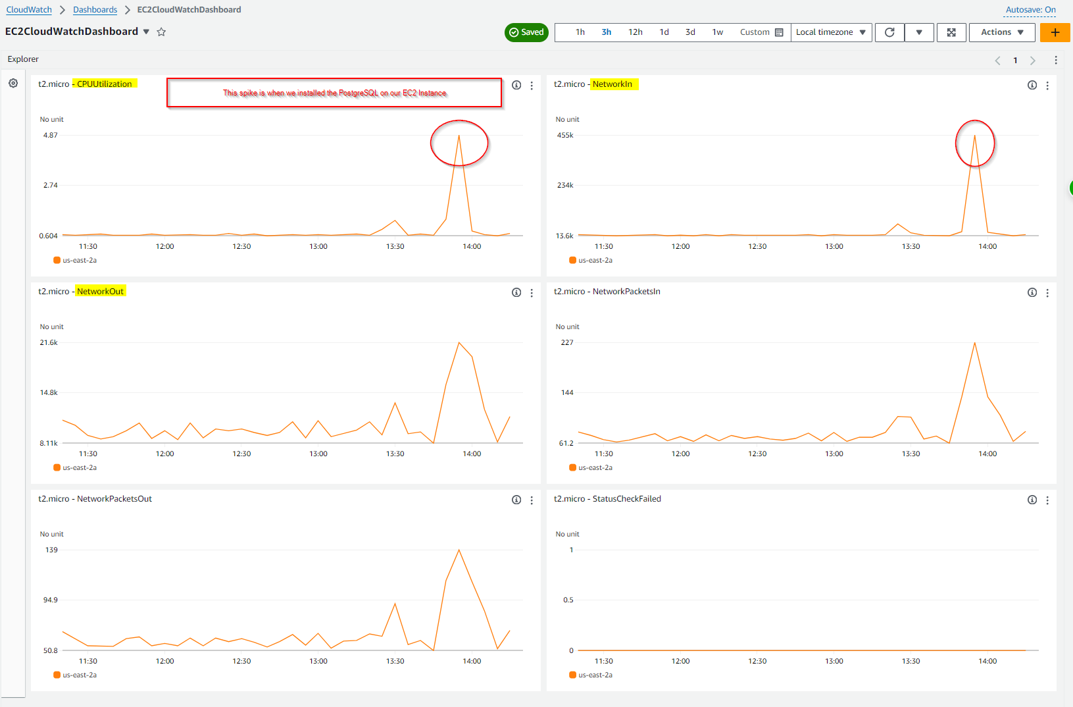Open three-dot menu on NetworkIn widget
Image resolution: width=1073 pixels, height=707 pixels.
[x=1047, y=86]
